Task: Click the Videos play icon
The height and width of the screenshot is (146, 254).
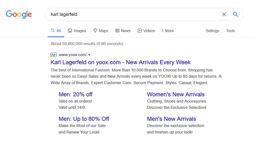Action: [x=139, y=31]
